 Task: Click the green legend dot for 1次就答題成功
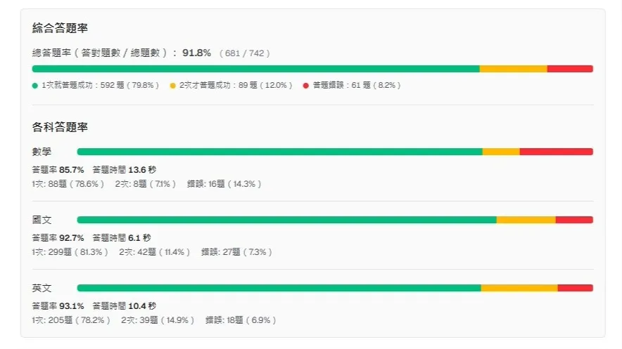pos(35,86)
